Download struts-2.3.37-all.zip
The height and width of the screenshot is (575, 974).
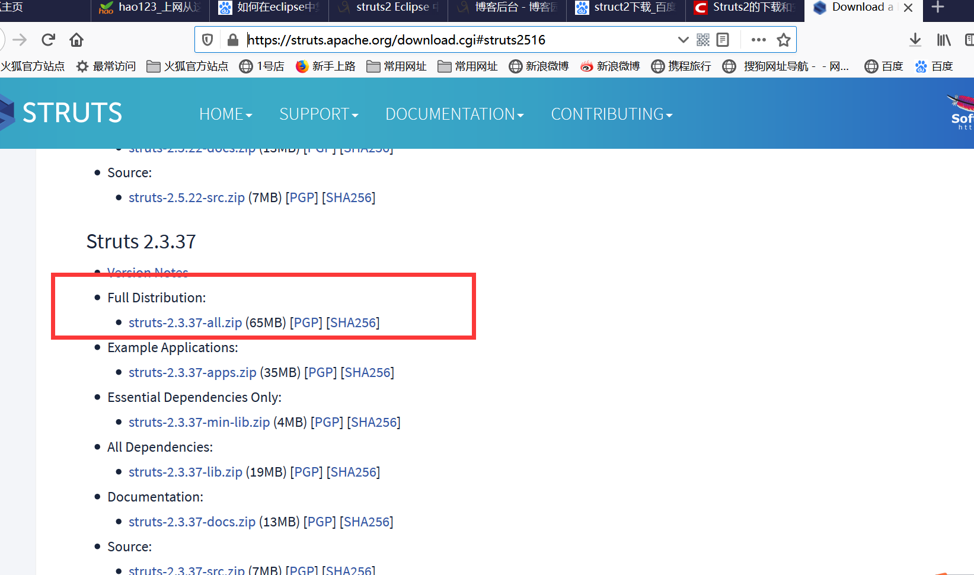point(185,322)
